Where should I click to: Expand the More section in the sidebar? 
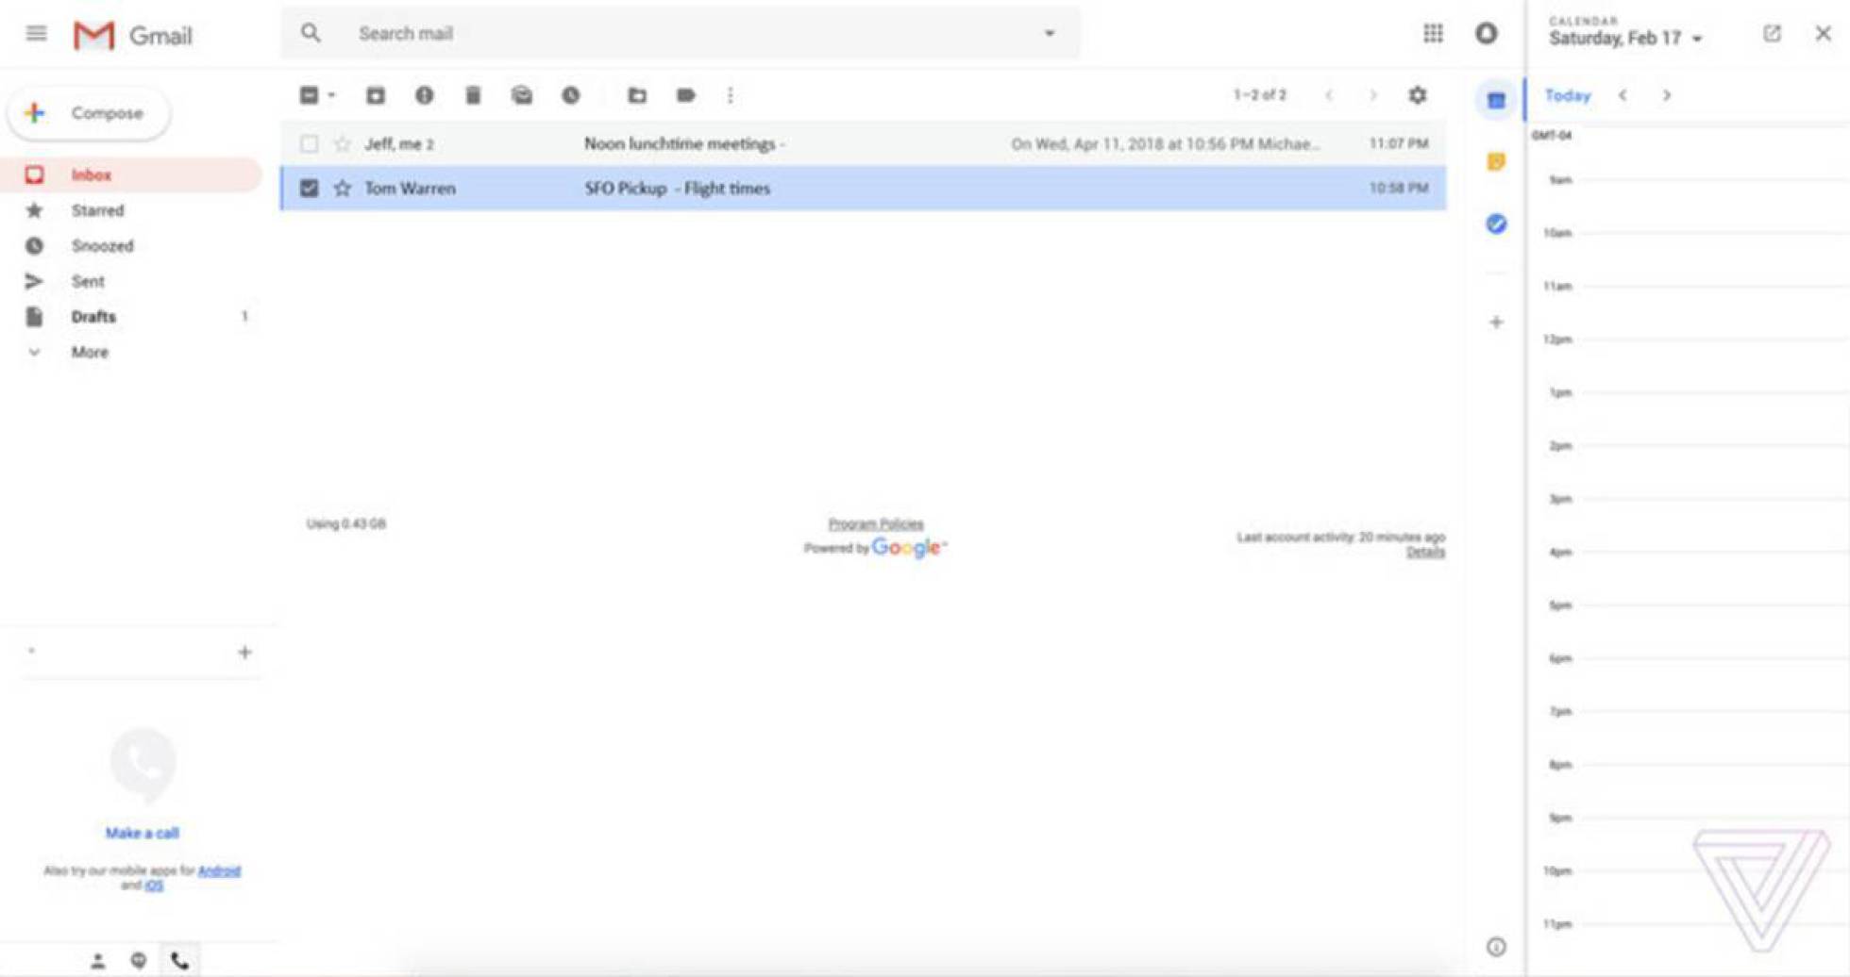(90, 352)
